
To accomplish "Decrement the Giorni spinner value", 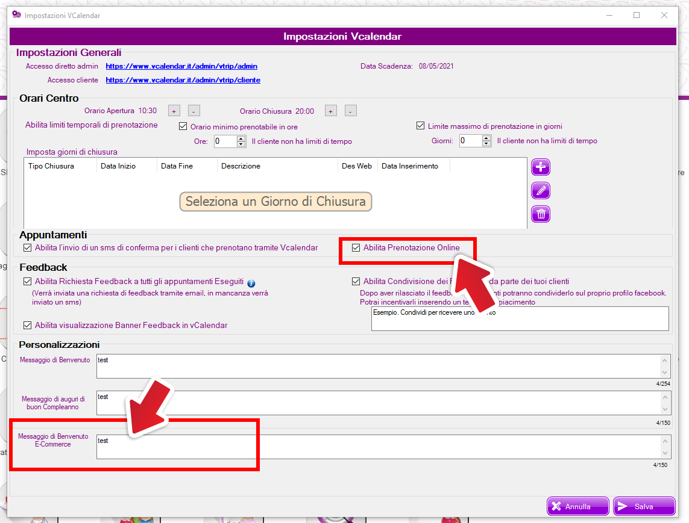I will [486, 143].
